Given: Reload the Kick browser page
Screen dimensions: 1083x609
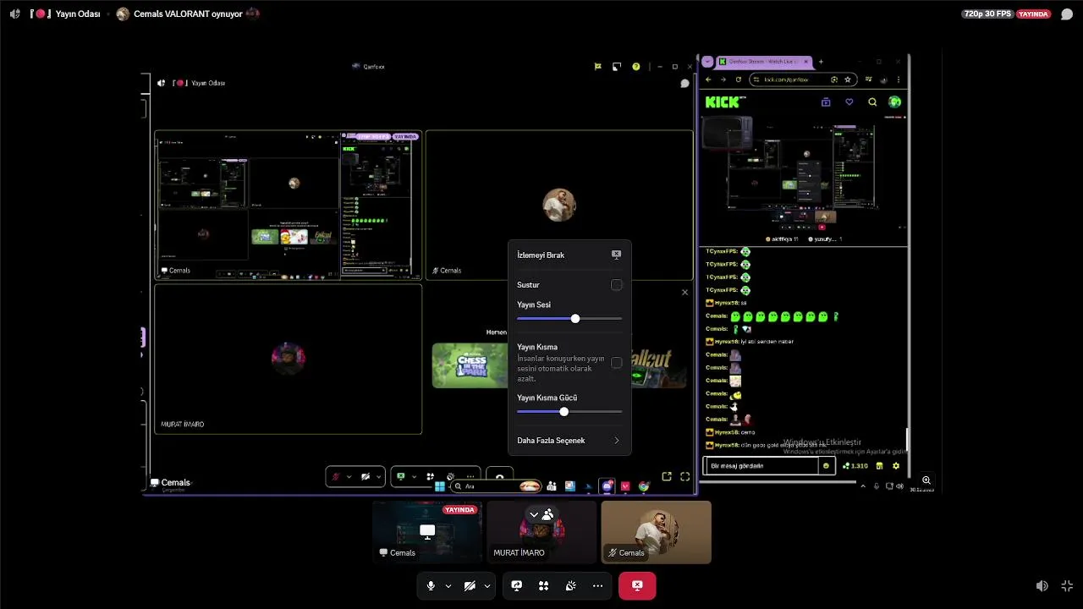Looking at the screenshot, I should coord(739,80).
